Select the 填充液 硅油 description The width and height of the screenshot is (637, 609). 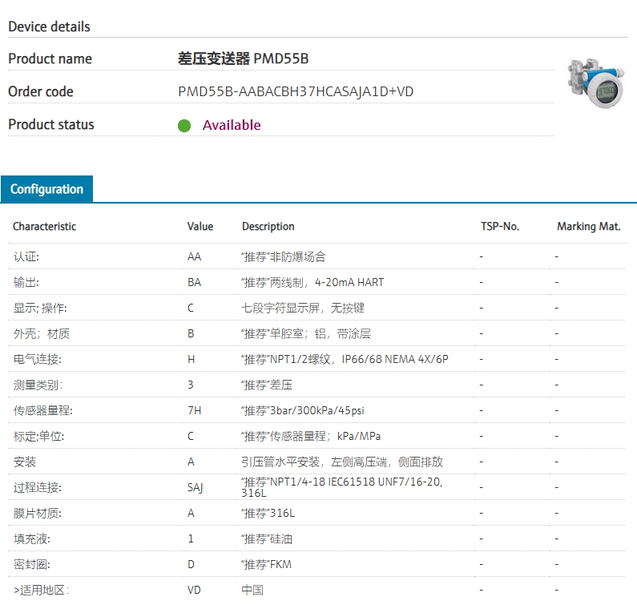pos(267,538)
